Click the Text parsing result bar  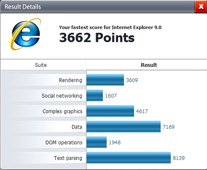click(x=129, y=158)
